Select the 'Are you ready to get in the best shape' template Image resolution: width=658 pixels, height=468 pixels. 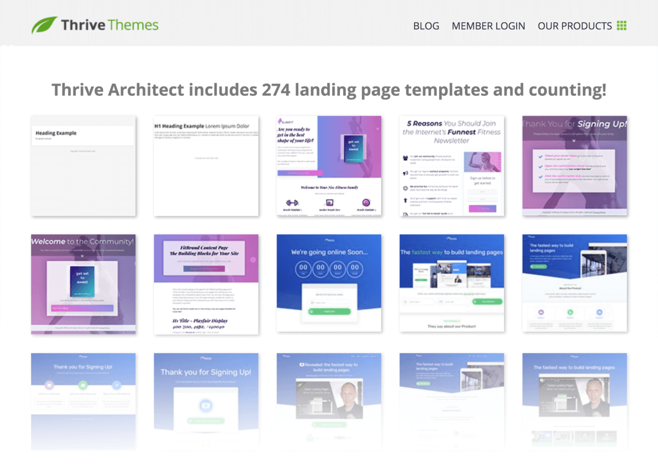coord(328,166)
